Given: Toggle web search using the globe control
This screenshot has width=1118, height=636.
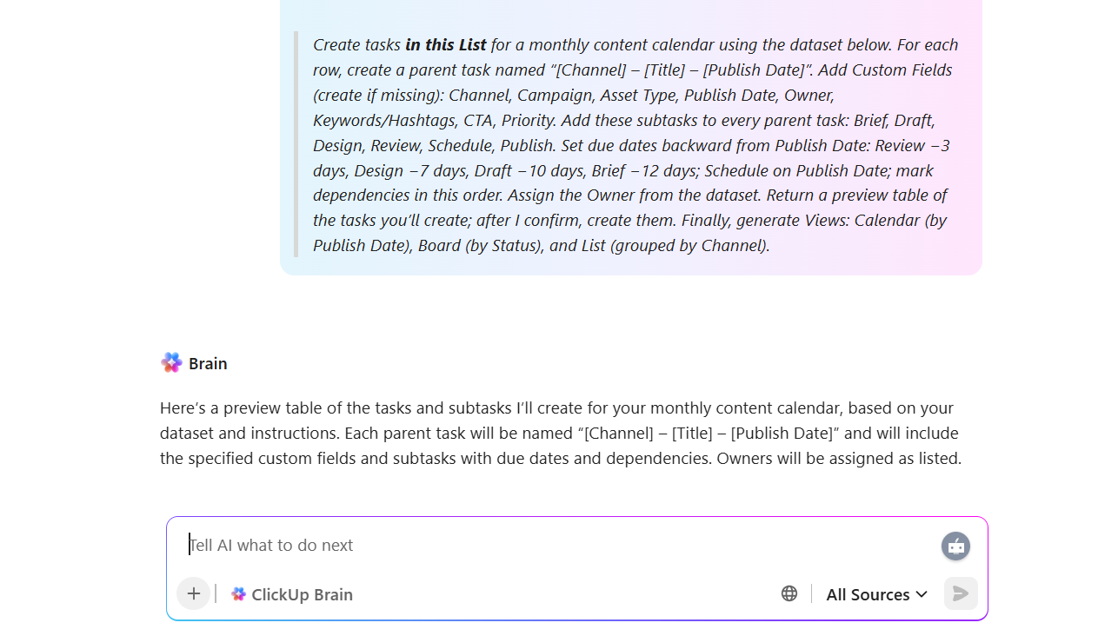Looking at the screenshot, I should pos(789,593).
